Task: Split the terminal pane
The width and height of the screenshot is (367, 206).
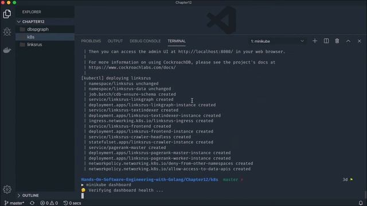Action: pyautogui.click(x=326, y=41)
